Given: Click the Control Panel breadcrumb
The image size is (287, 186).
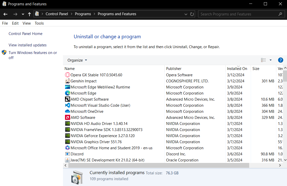Looking at the screenshot, I should coord(57,14).
